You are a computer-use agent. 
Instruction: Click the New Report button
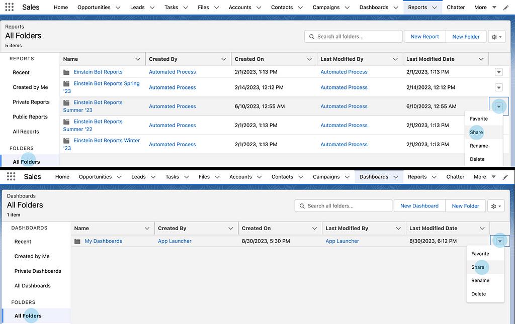tap(424, 37)
